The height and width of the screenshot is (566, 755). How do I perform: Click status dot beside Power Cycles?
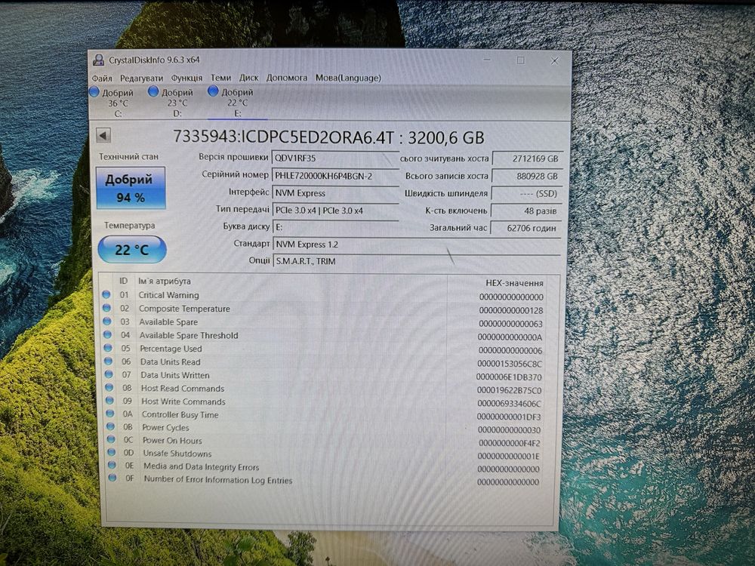(110, 426)
